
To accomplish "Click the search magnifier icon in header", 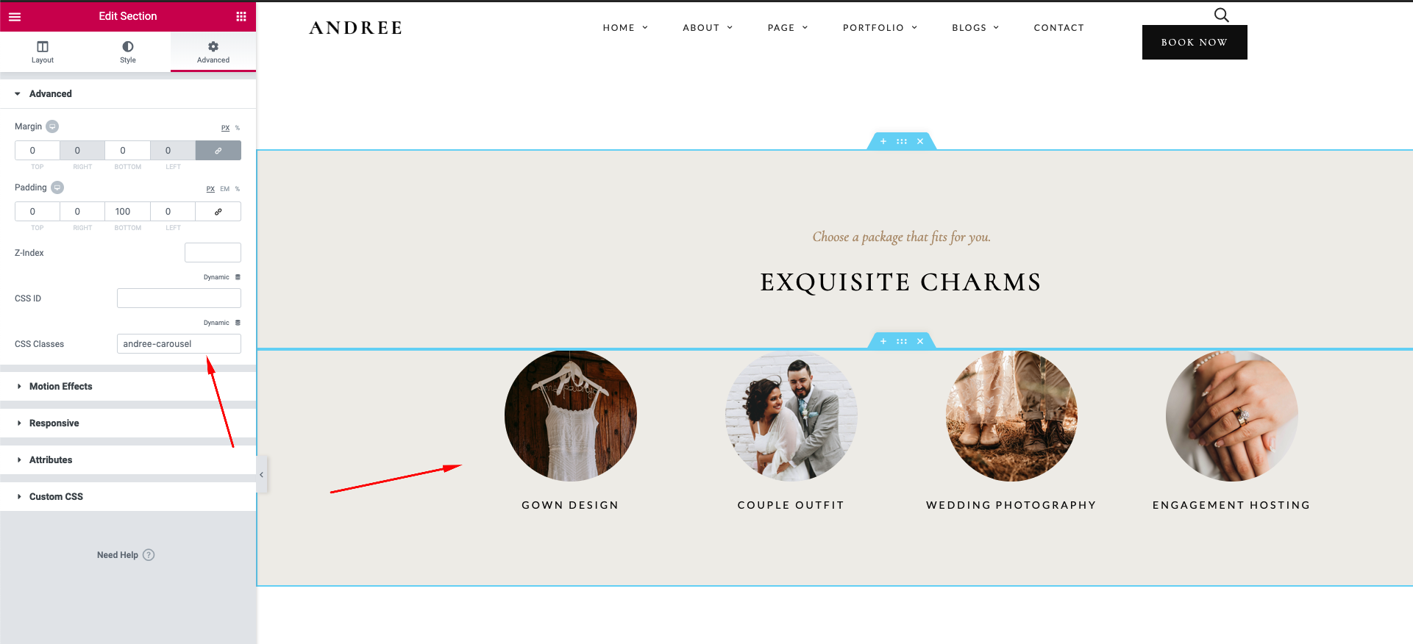I will [1221, 15].
